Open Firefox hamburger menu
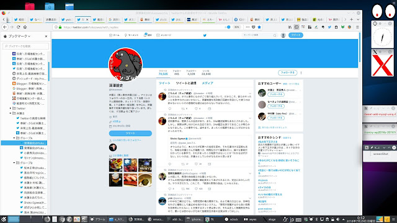This screenshot has height=223, width=397. tap(357, 27)
